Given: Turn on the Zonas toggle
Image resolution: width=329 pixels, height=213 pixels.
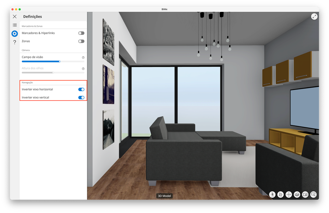Looking at the screenshot, I should tap(81, 41).
